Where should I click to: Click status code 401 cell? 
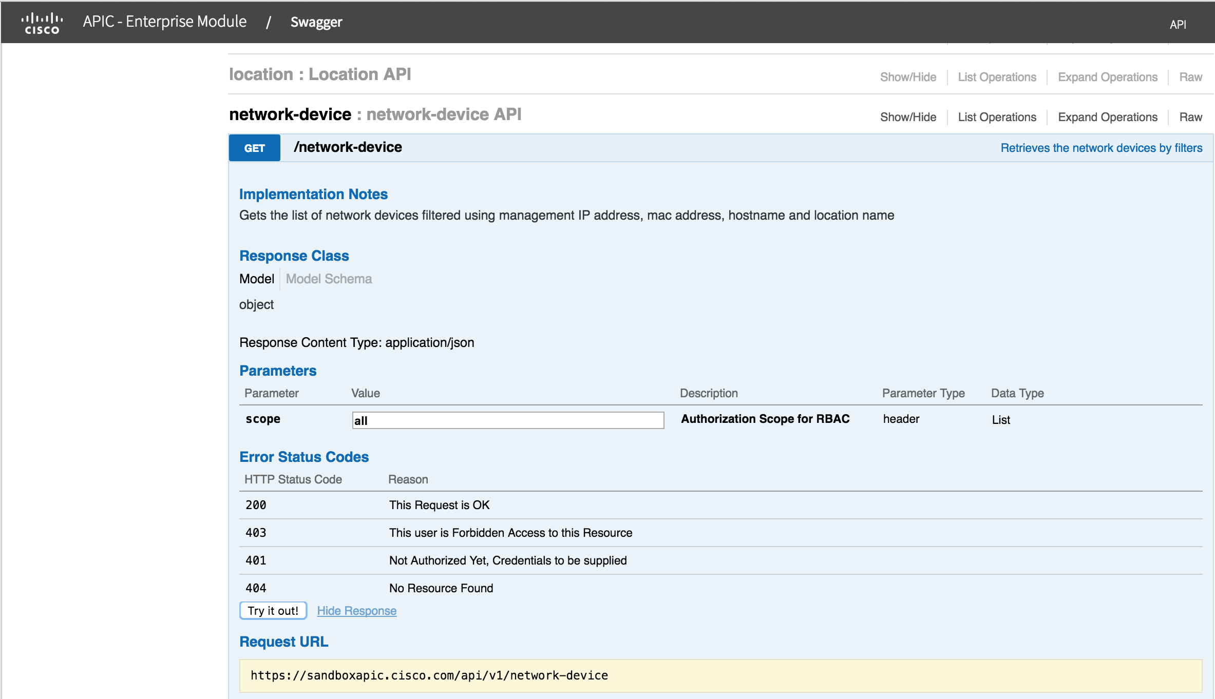point(256,560)
